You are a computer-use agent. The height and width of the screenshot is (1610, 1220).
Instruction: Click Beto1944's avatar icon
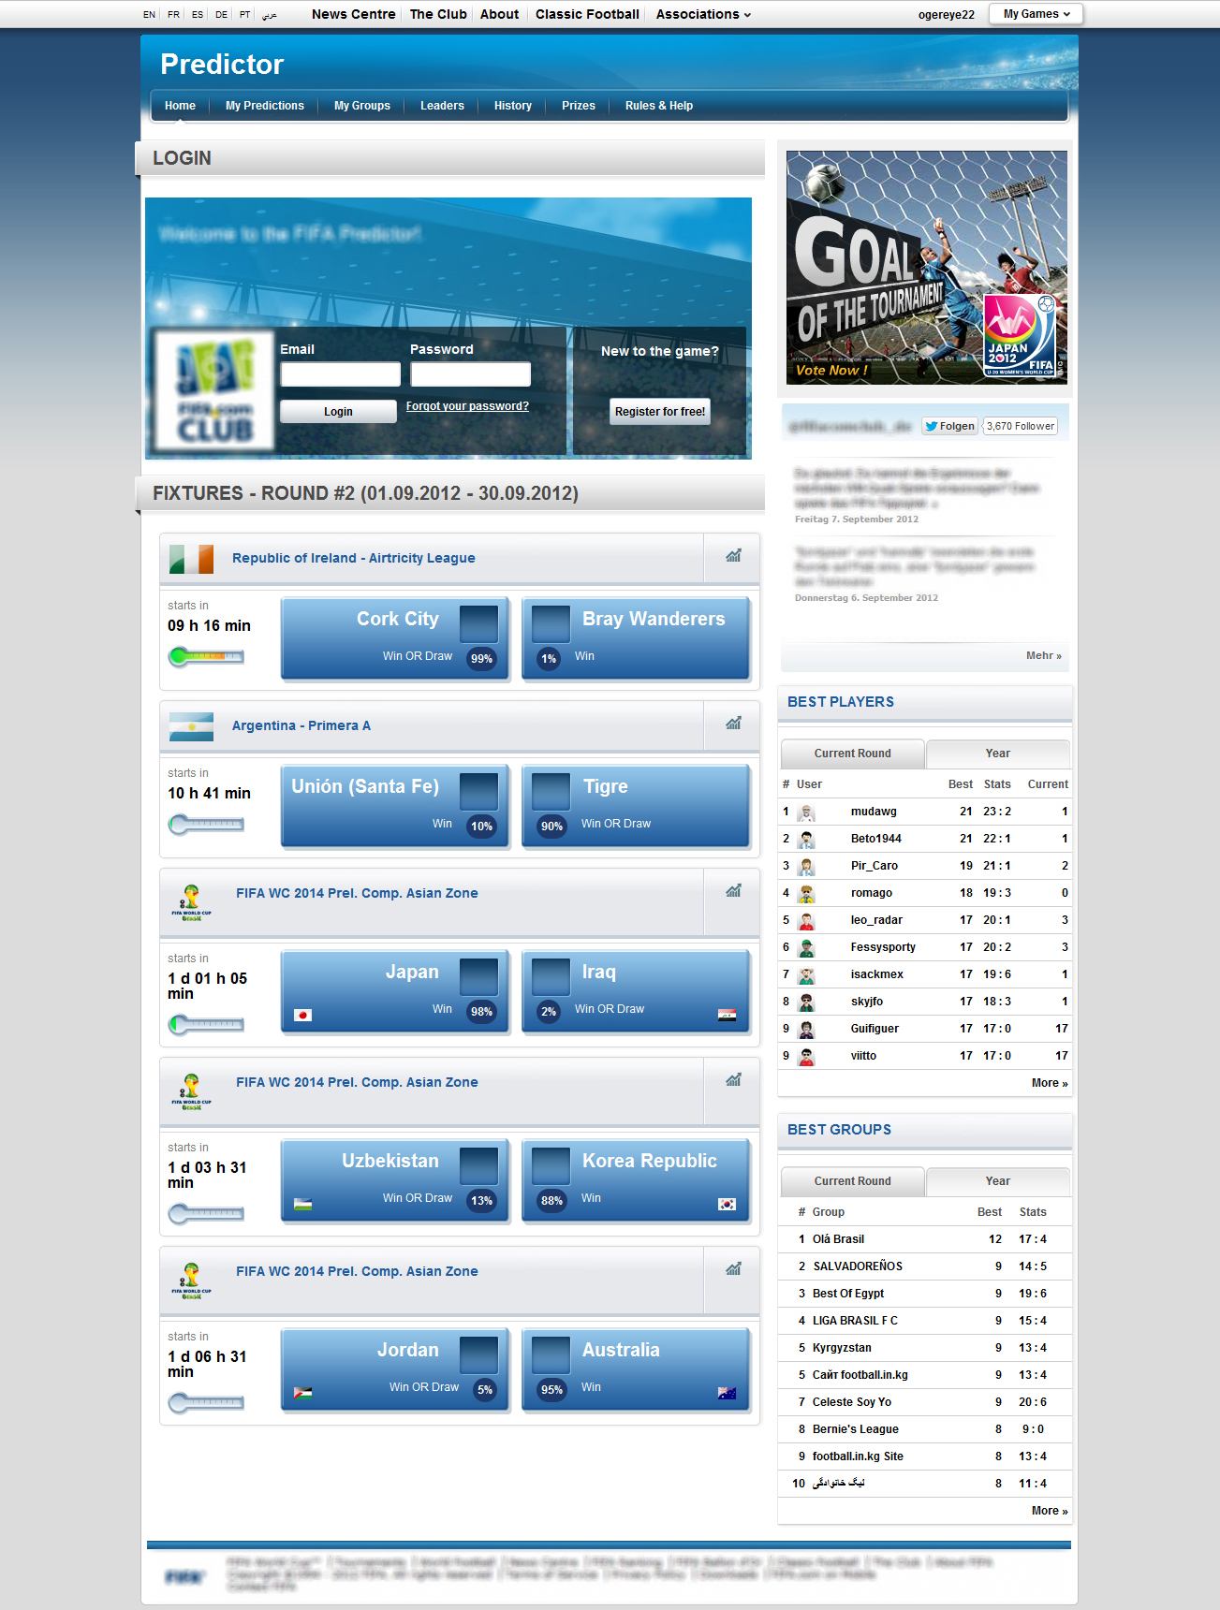(x=806, y=840)
